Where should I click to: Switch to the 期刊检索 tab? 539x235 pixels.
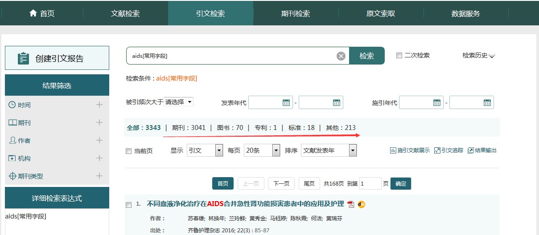(x=295, y=13)
